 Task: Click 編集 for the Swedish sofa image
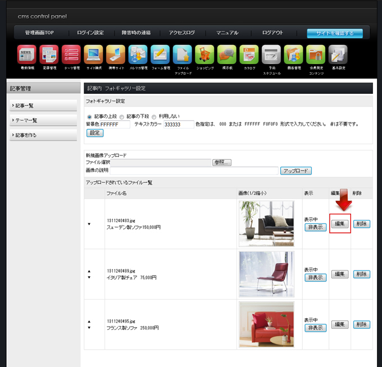(x=340, y=223)
